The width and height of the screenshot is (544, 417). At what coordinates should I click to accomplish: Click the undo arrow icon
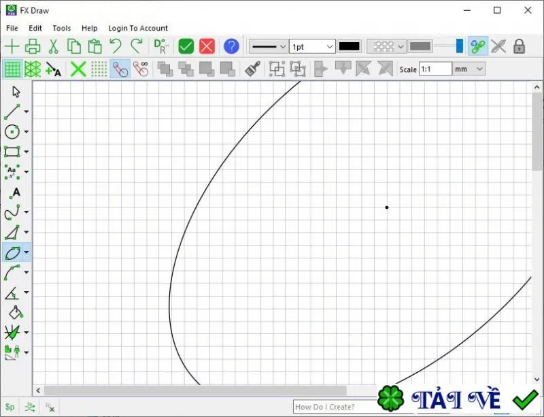(116, 46)
